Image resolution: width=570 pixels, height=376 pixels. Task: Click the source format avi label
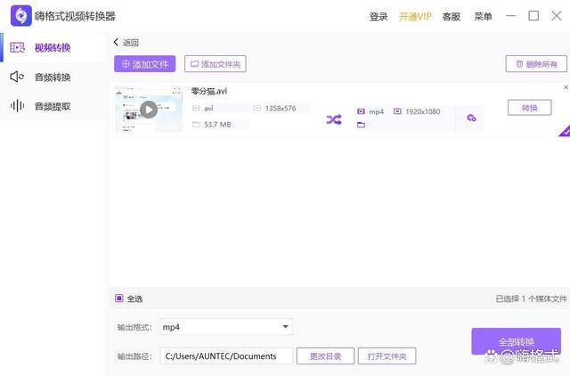pos(208,109)
